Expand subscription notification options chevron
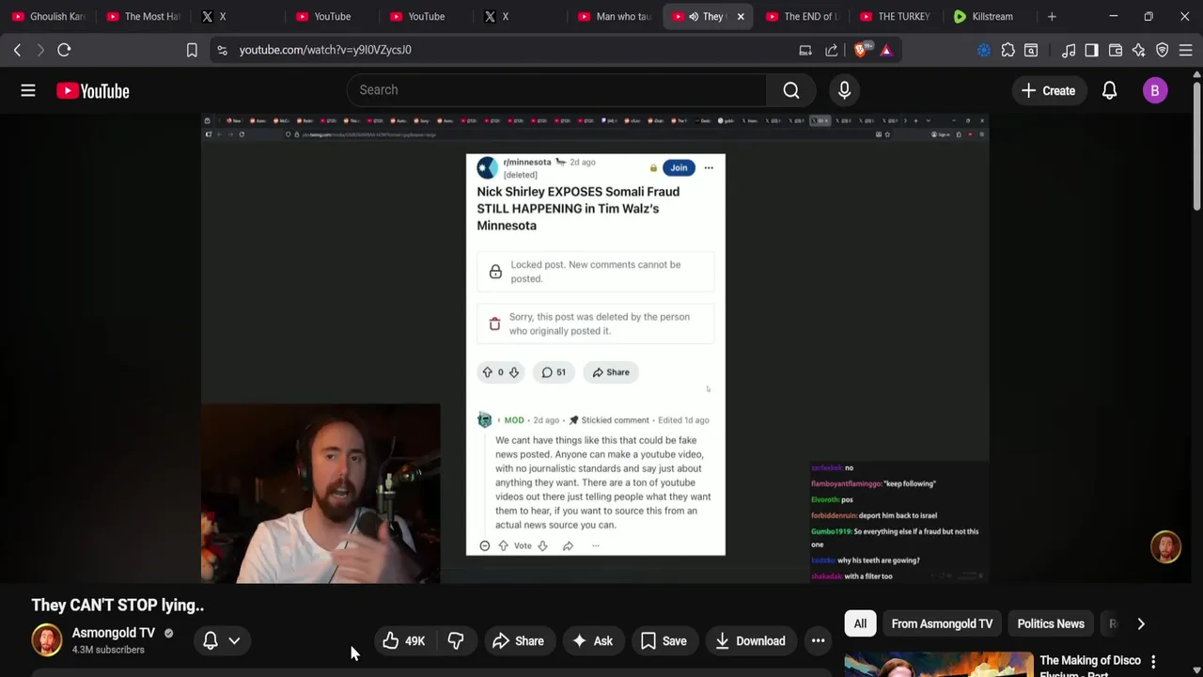The width and height of the screenshot is (1203, 677). pos(234,640)
